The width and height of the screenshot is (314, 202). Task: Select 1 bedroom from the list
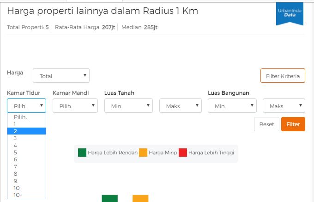tap(27, 124)
